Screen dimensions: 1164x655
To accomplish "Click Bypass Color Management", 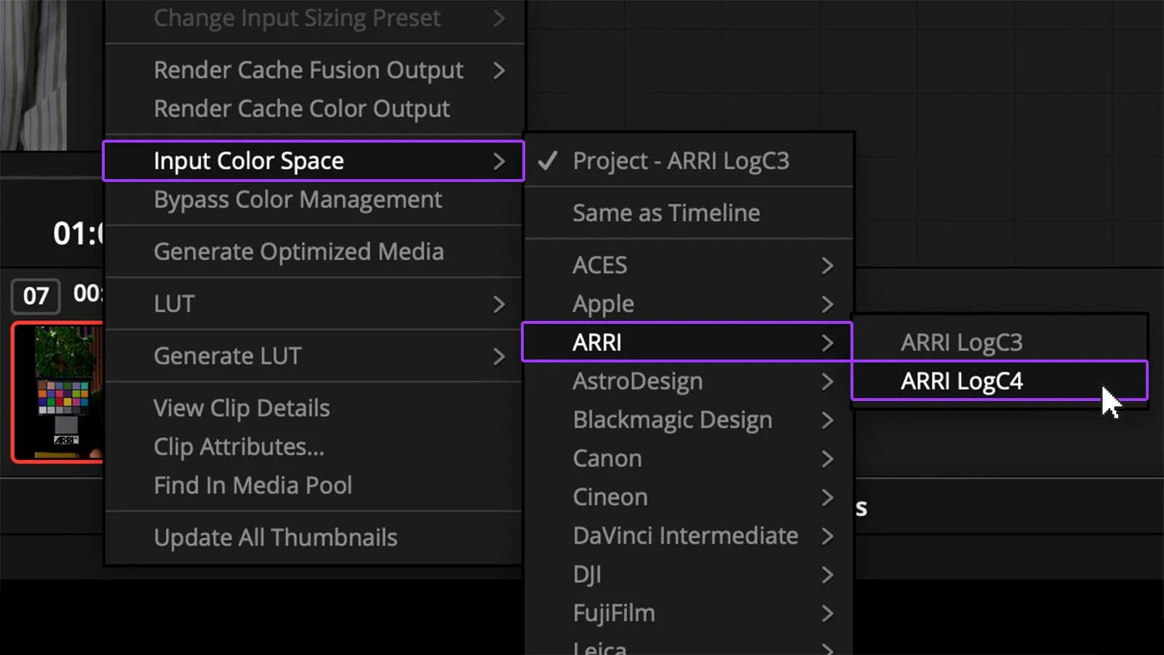I will [314, 199].
